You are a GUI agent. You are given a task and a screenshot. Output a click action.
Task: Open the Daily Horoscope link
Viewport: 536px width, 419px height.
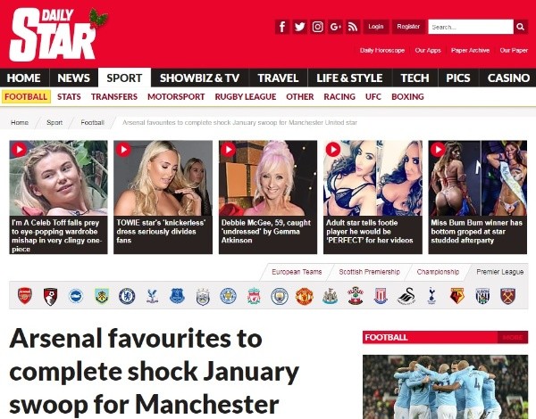[382, 51]
